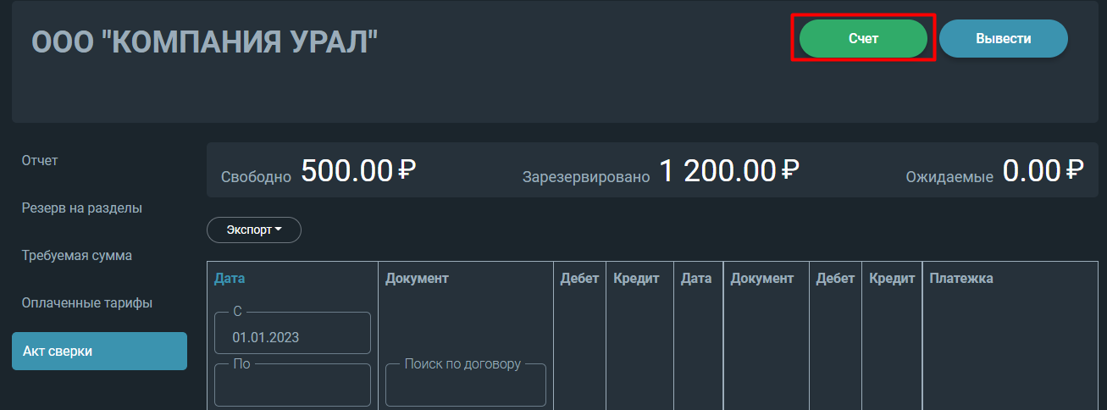Click the С date field 01.01.2023
The width and height of the screenshot is (1107, 410).
click(292, 333)
